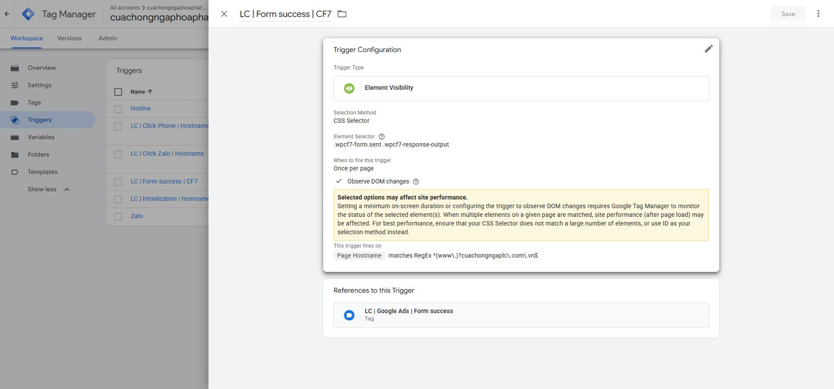Image resolution: width=834 pixels, height=389 pixels.
Task: Open Variables in the sidebar
Action: point(41,137)
